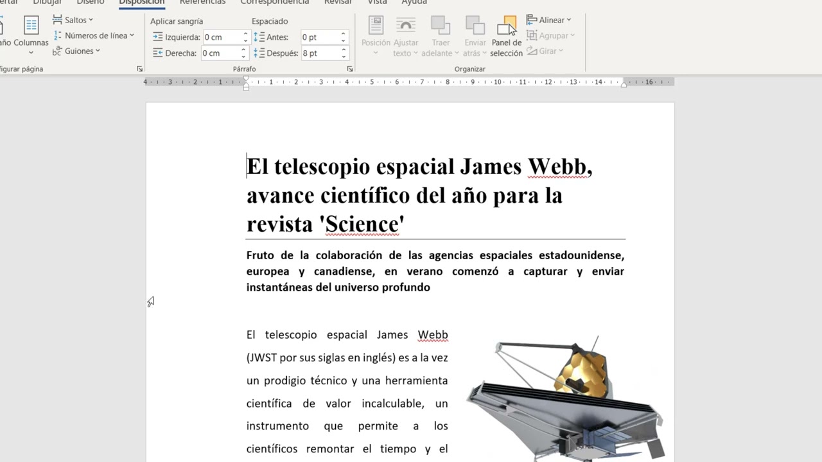
Task: Click the Posición icon
Action: coord(376,26)
